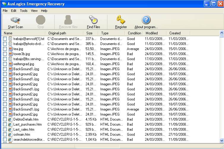Screen dimensions: 224x149
Task: Click the file icon next to trabajo@photo-dvd
Action: coord(10,44)
